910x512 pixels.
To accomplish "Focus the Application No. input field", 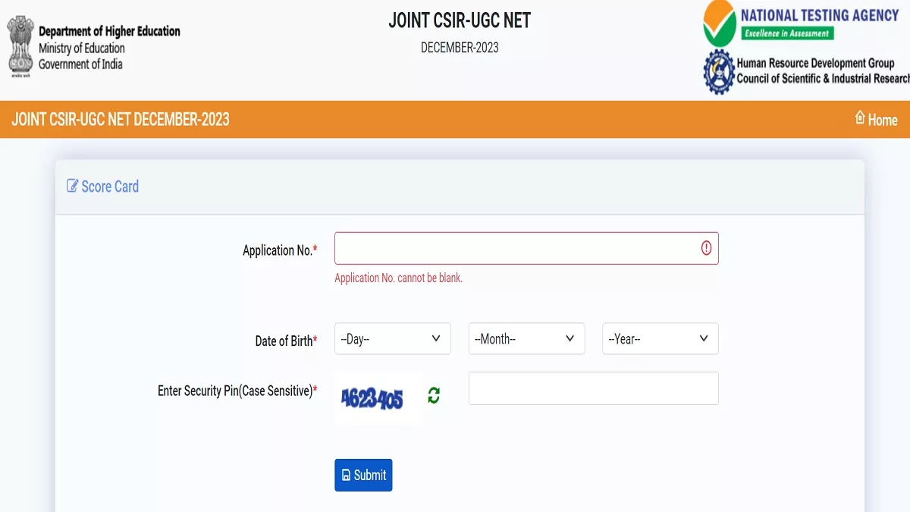I will 516,248.
